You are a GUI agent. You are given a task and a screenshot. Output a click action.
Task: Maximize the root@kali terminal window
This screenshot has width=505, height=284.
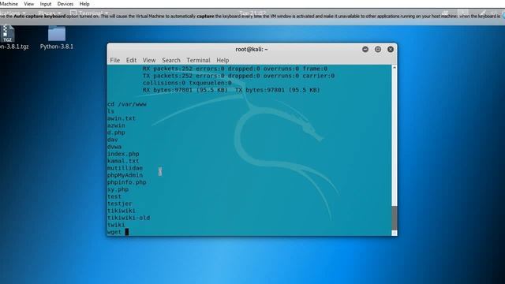click(x=378, y=49)
